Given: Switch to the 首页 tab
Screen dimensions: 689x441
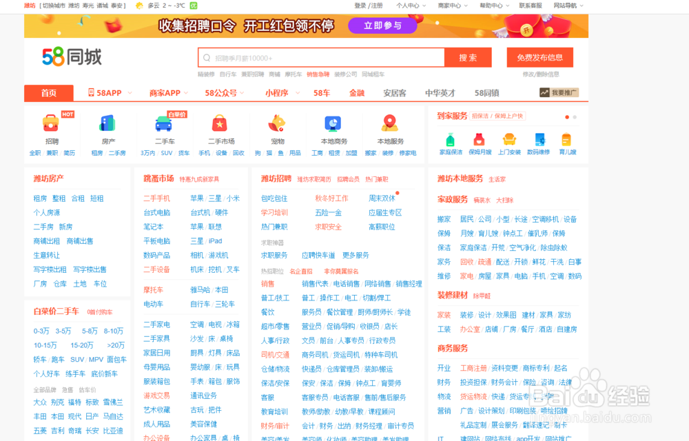Looking at the screenshot, I should pos(48,92).
